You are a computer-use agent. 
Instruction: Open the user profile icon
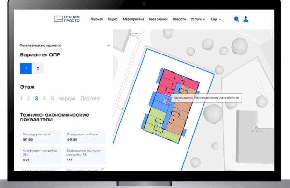pyautogui.click(x=246, y=19)
